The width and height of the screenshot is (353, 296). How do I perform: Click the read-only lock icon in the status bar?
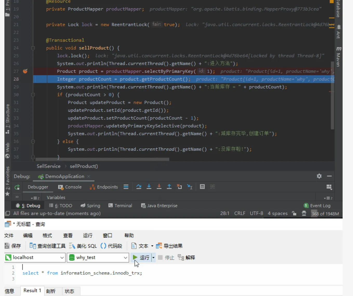(x=294, y=213)
